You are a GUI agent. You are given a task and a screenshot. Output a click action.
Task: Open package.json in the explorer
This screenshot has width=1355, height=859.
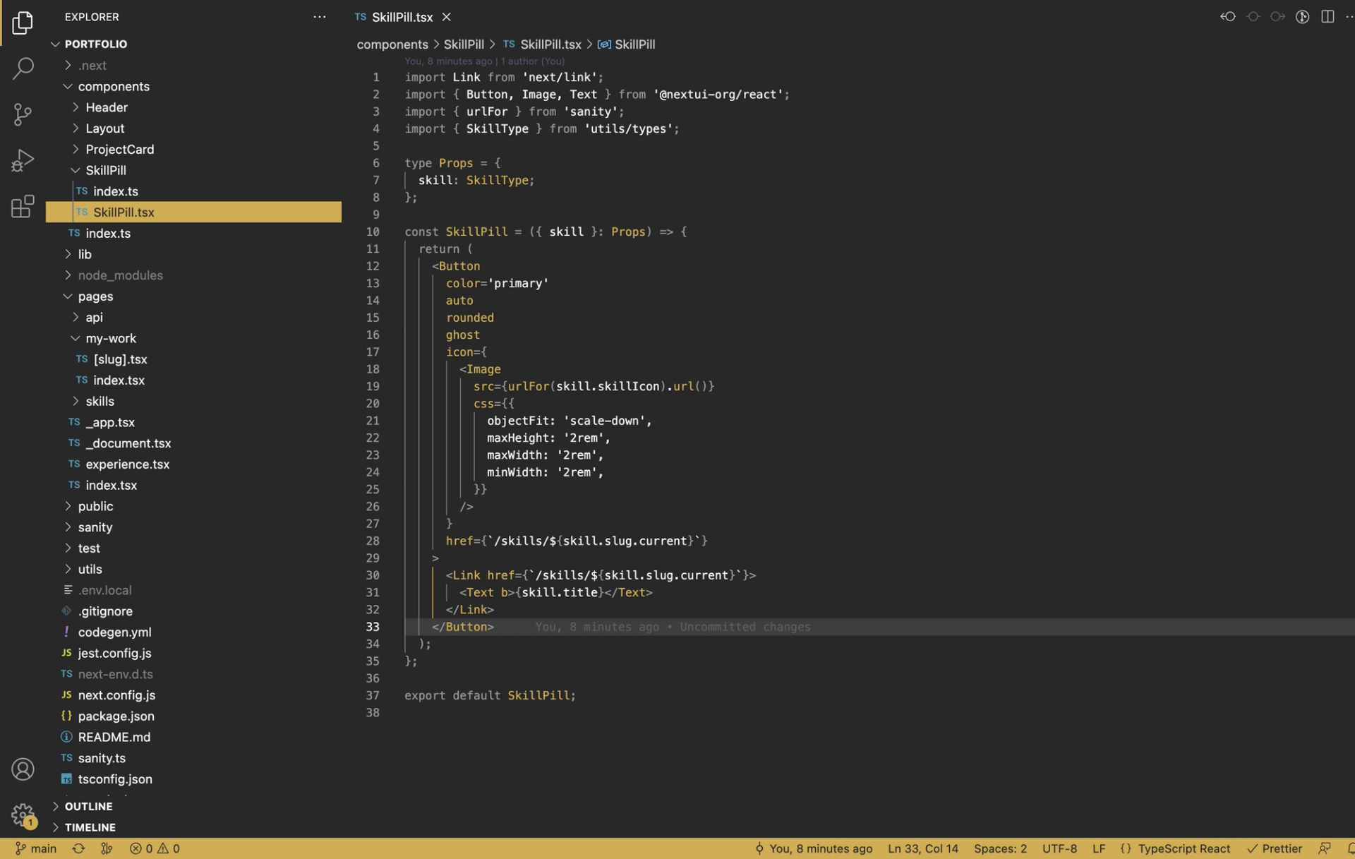coord(116,716)
